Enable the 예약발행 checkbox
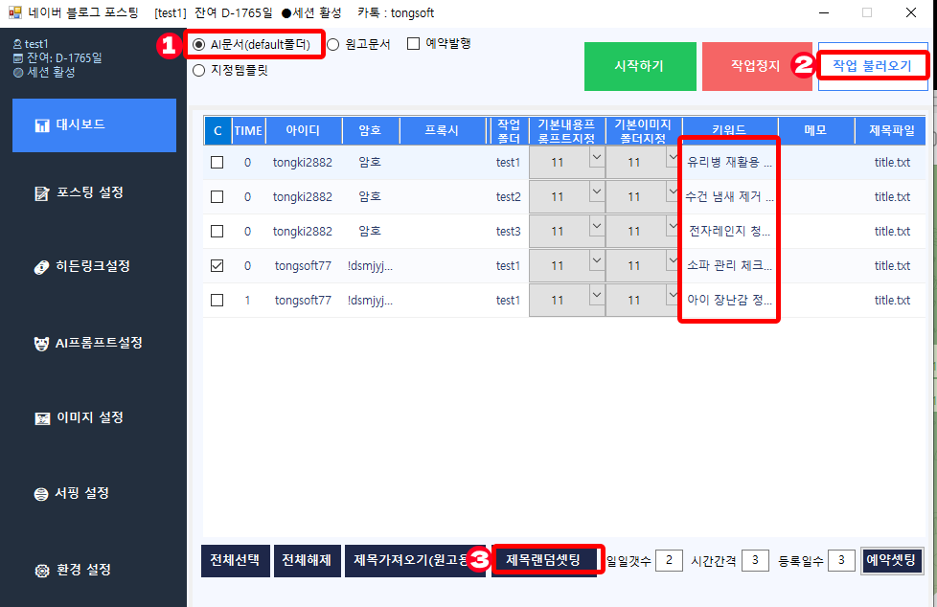The image size is (937, 607). click(414, 43)
